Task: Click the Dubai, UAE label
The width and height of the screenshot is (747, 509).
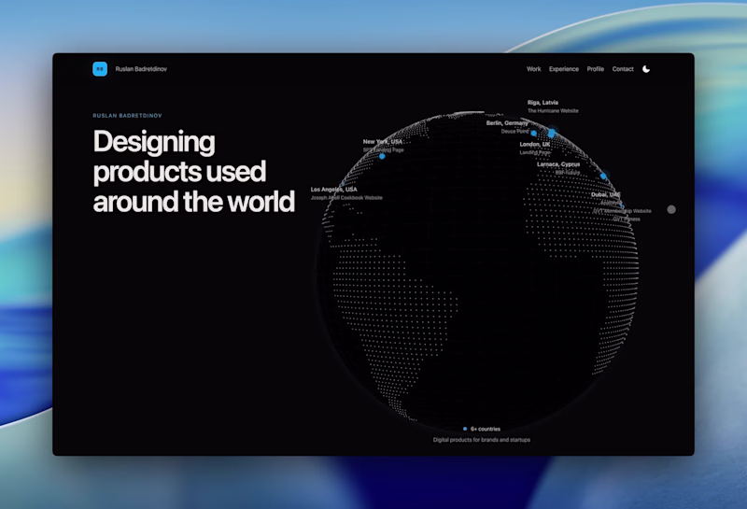Action: (x=605, y=194)
